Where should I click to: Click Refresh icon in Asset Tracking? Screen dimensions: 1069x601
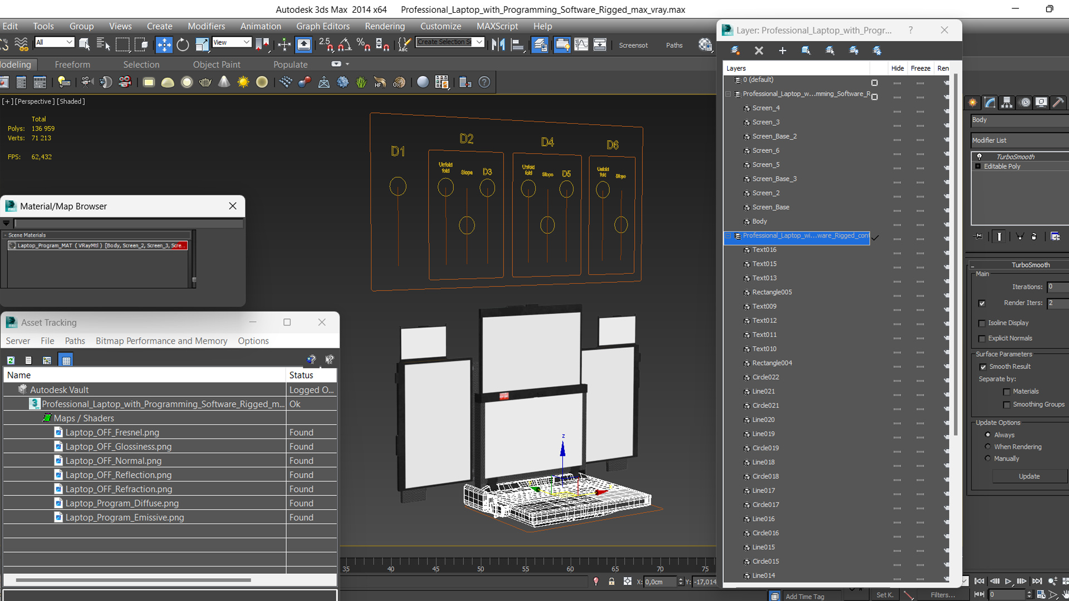(x=11, y=360)
